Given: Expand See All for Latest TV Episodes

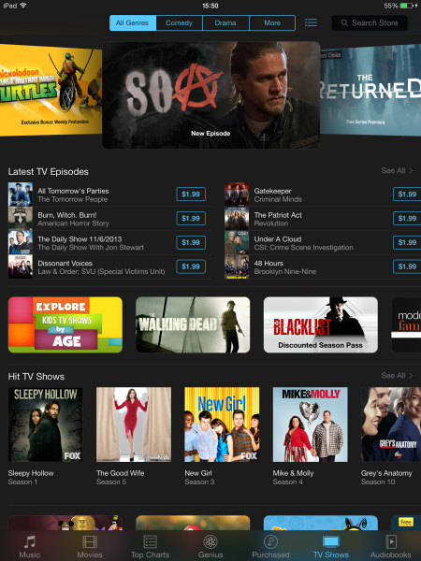Looking at the screenshot, I should (x=397, y=171).
